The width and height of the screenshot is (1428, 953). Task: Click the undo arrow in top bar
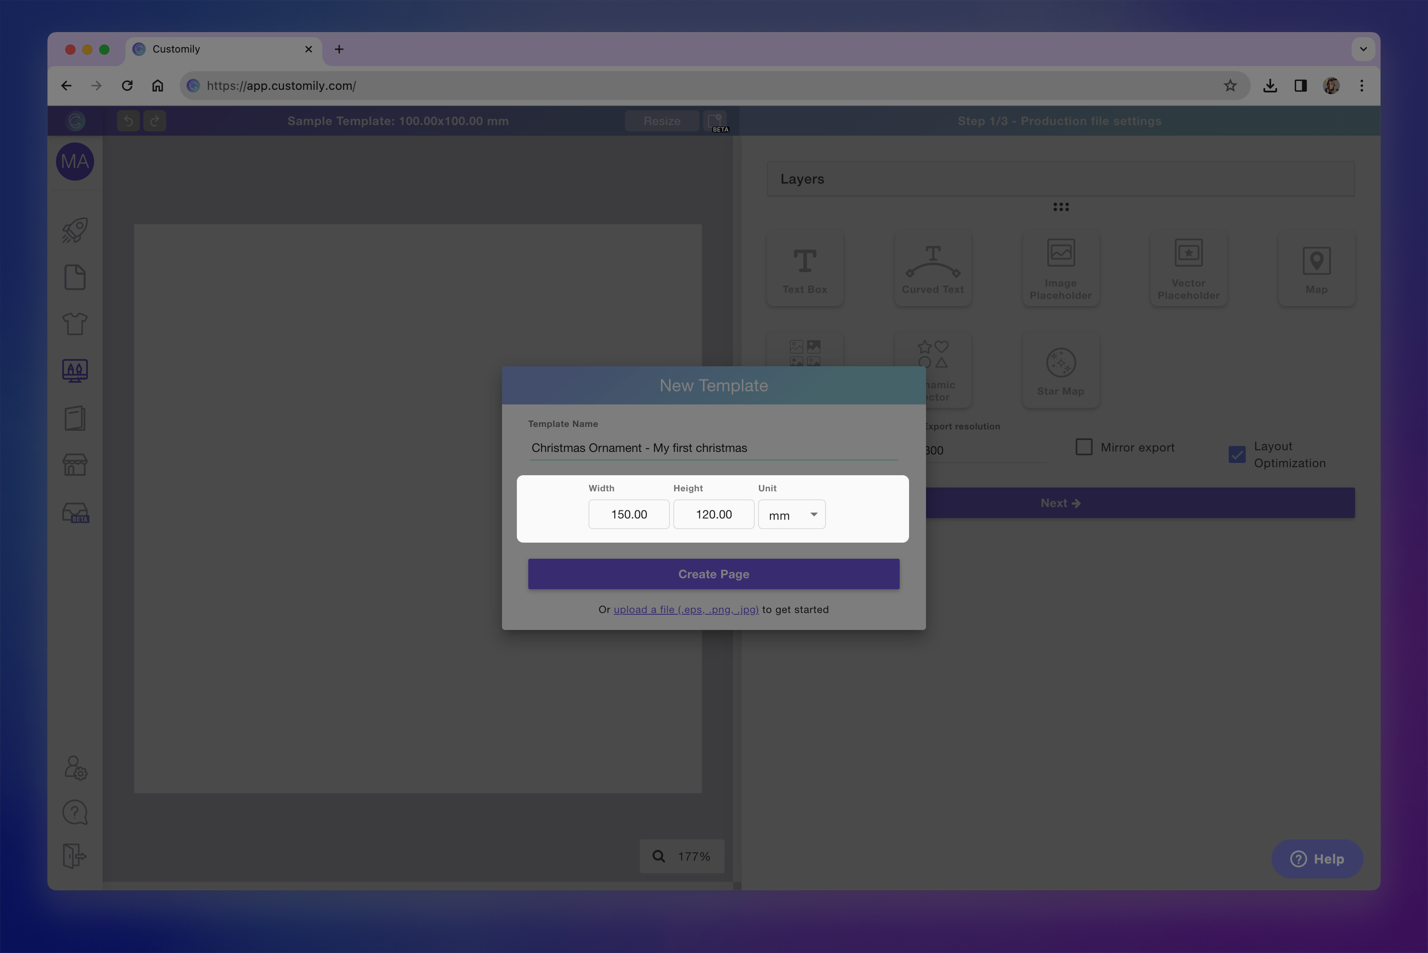tap(128, 121)
